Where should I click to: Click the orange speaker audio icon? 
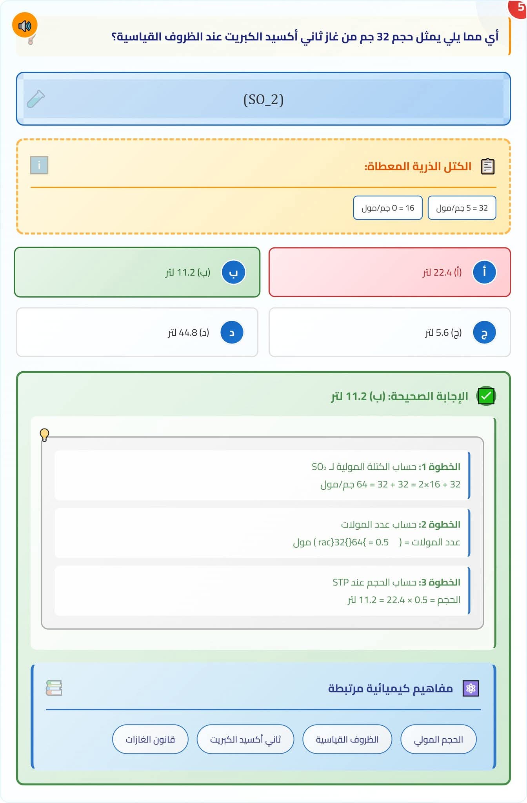(x=25, y=26)
